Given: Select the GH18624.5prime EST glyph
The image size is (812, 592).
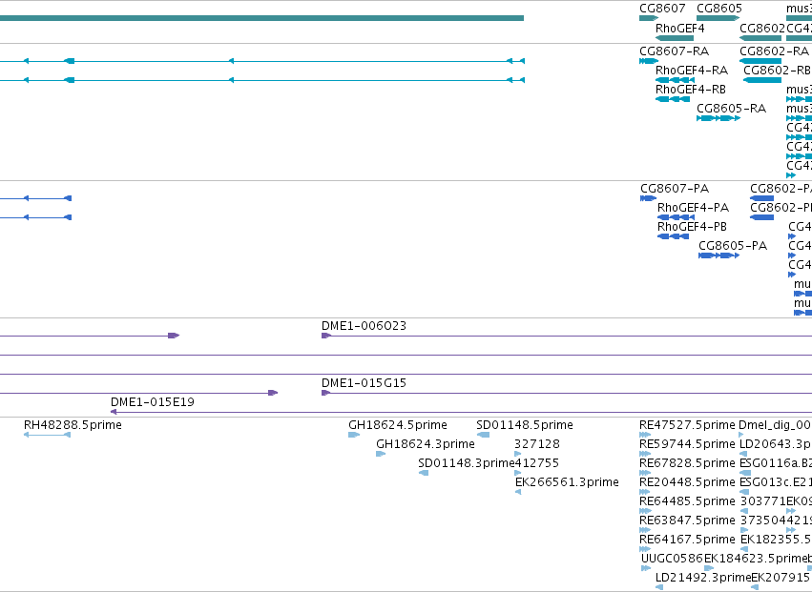Looking at the screenshot, I should pyautogui.click(x=354, y=435).
